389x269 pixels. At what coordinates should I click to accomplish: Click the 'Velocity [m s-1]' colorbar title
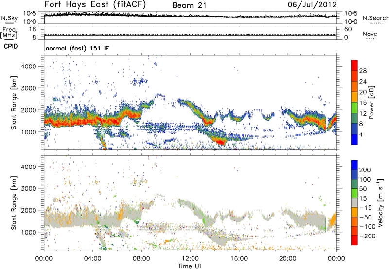click(380, 202)
